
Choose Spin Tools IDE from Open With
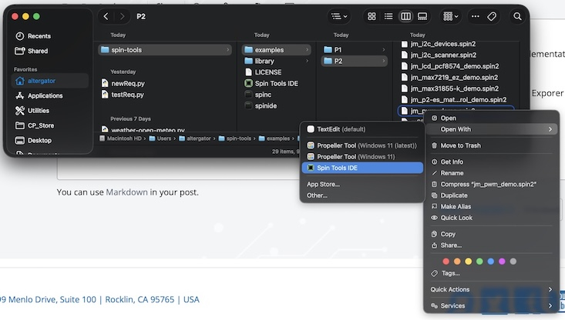(x=337, y=168)
